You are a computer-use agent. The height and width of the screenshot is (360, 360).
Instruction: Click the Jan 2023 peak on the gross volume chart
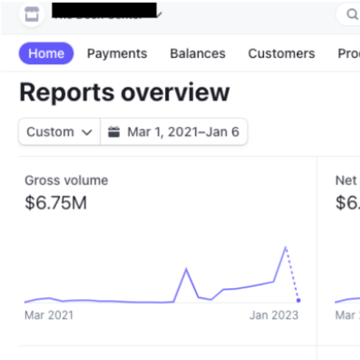tap(285, 246)
